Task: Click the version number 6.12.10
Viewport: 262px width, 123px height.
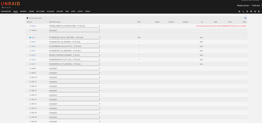Action: pos(8,8)
